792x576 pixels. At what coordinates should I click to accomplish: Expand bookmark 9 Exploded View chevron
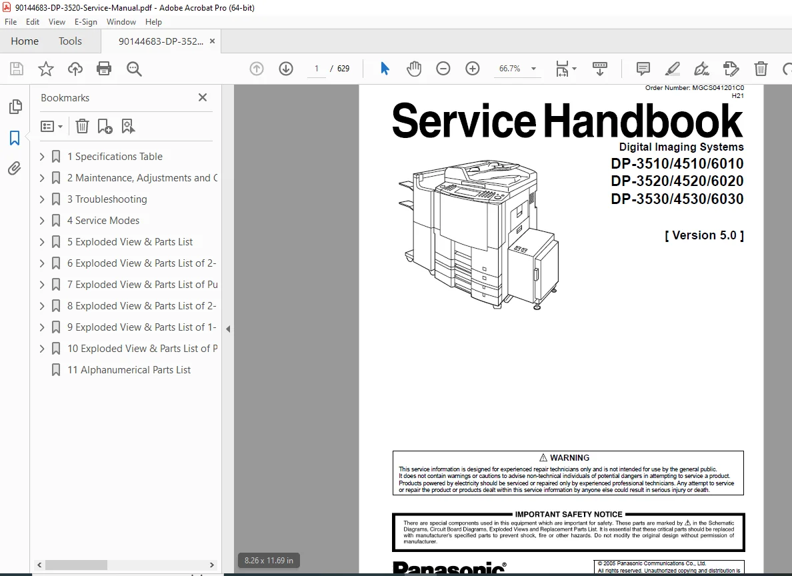(x=43, y=327)
